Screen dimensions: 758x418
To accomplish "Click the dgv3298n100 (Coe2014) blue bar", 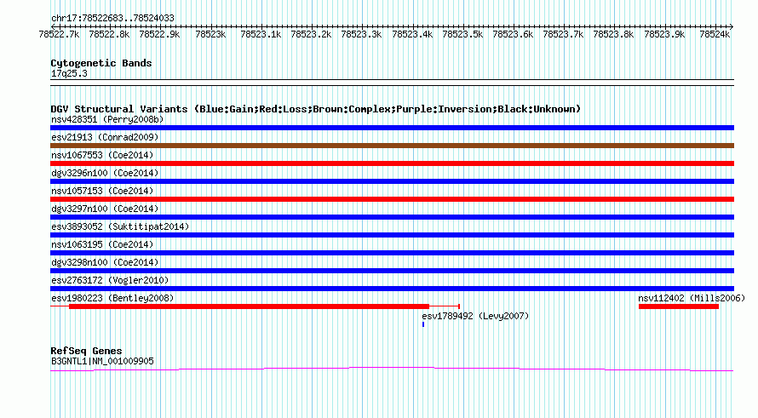I will click(392, 271).
